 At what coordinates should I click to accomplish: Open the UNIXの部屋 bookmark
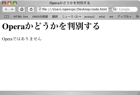40,17
